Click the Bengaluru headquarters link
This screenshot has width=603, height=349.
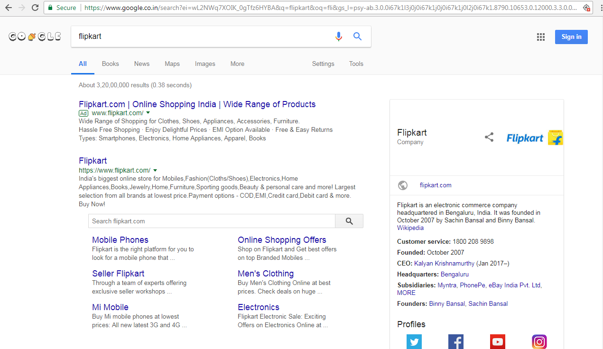pos(455,274)
